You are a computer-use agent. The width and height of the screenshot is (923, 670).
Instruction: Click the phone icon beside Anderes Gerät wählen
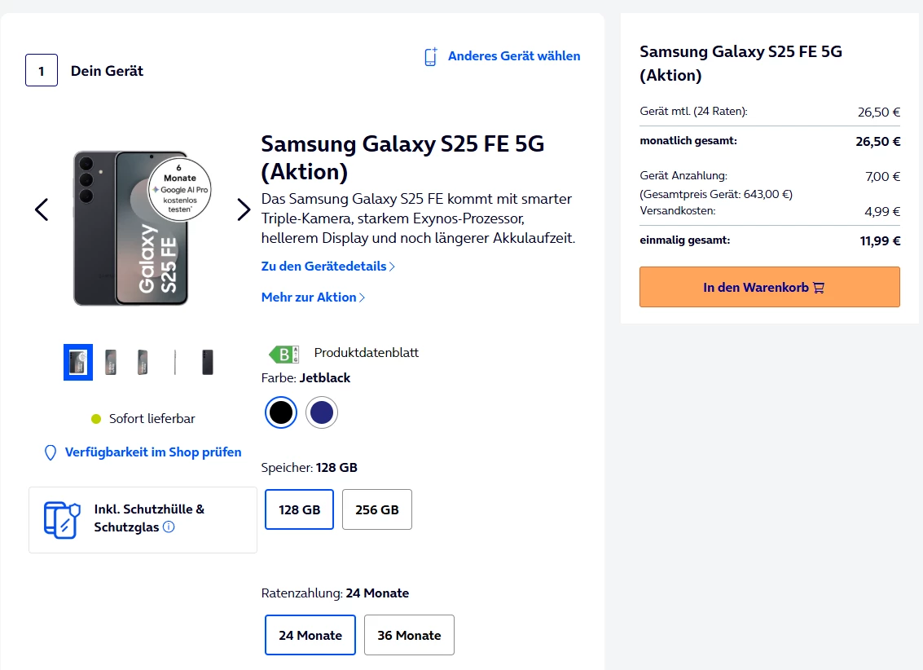click(431, 56)
